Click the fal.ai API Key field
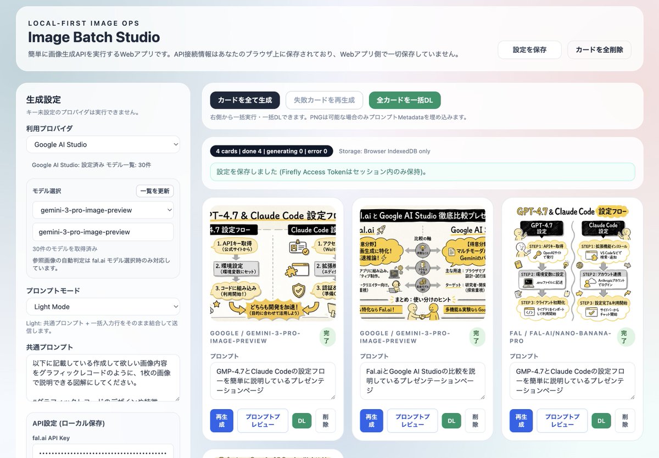The image size is (659, 458). (103, 453)
